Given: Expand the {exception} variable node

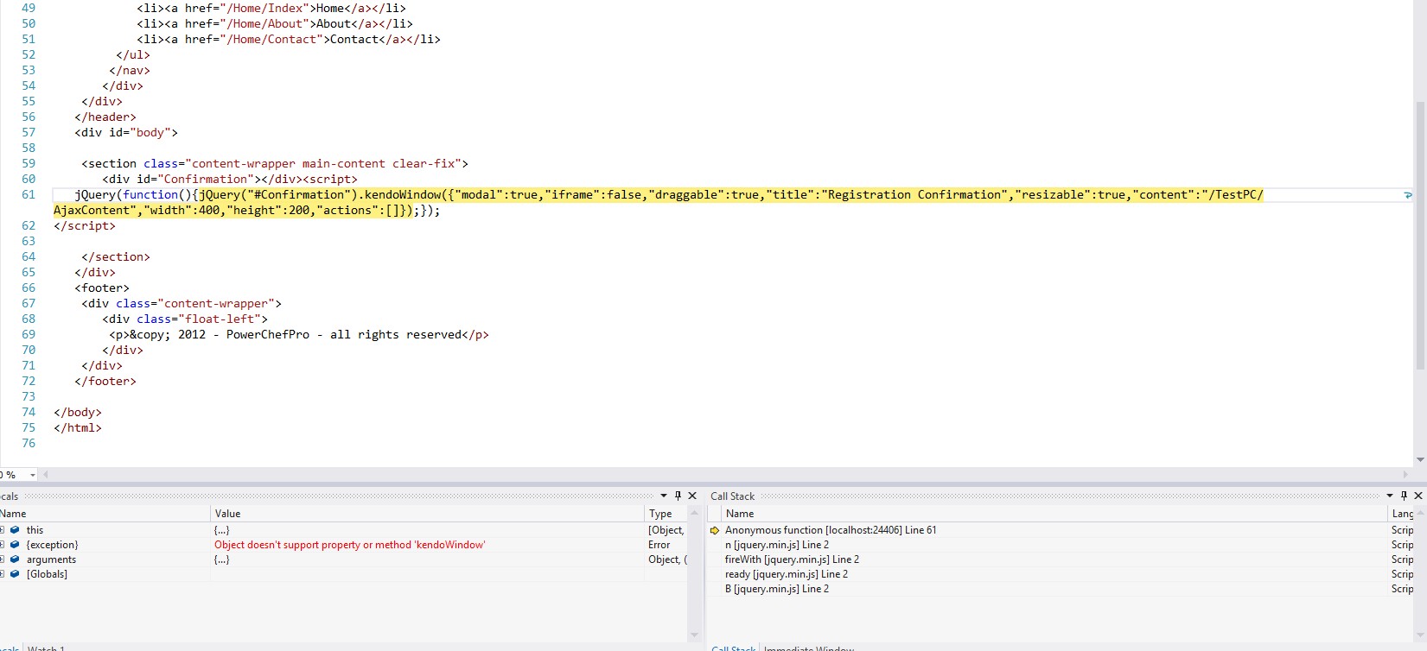Looking at the screenshot, I should tap(2, 545).
